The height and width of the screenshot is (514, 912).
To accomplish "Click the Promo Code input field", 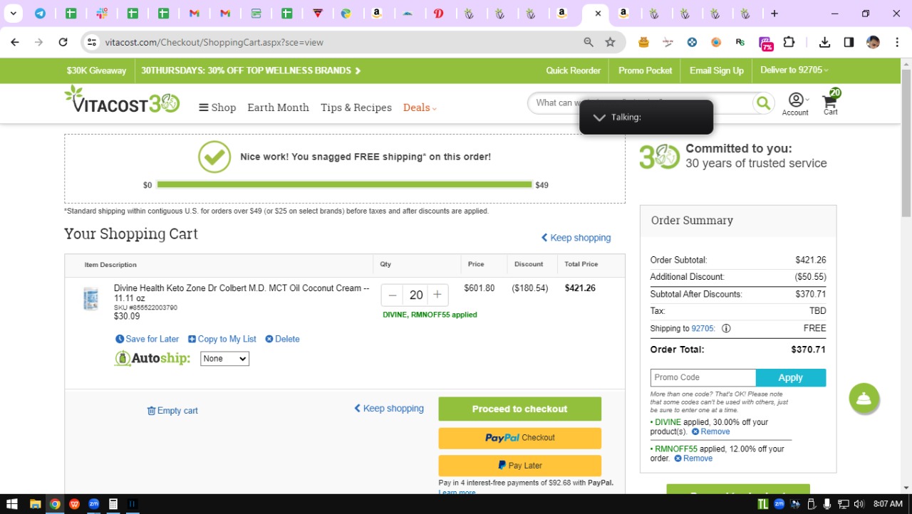I will (x=703, y=377).
